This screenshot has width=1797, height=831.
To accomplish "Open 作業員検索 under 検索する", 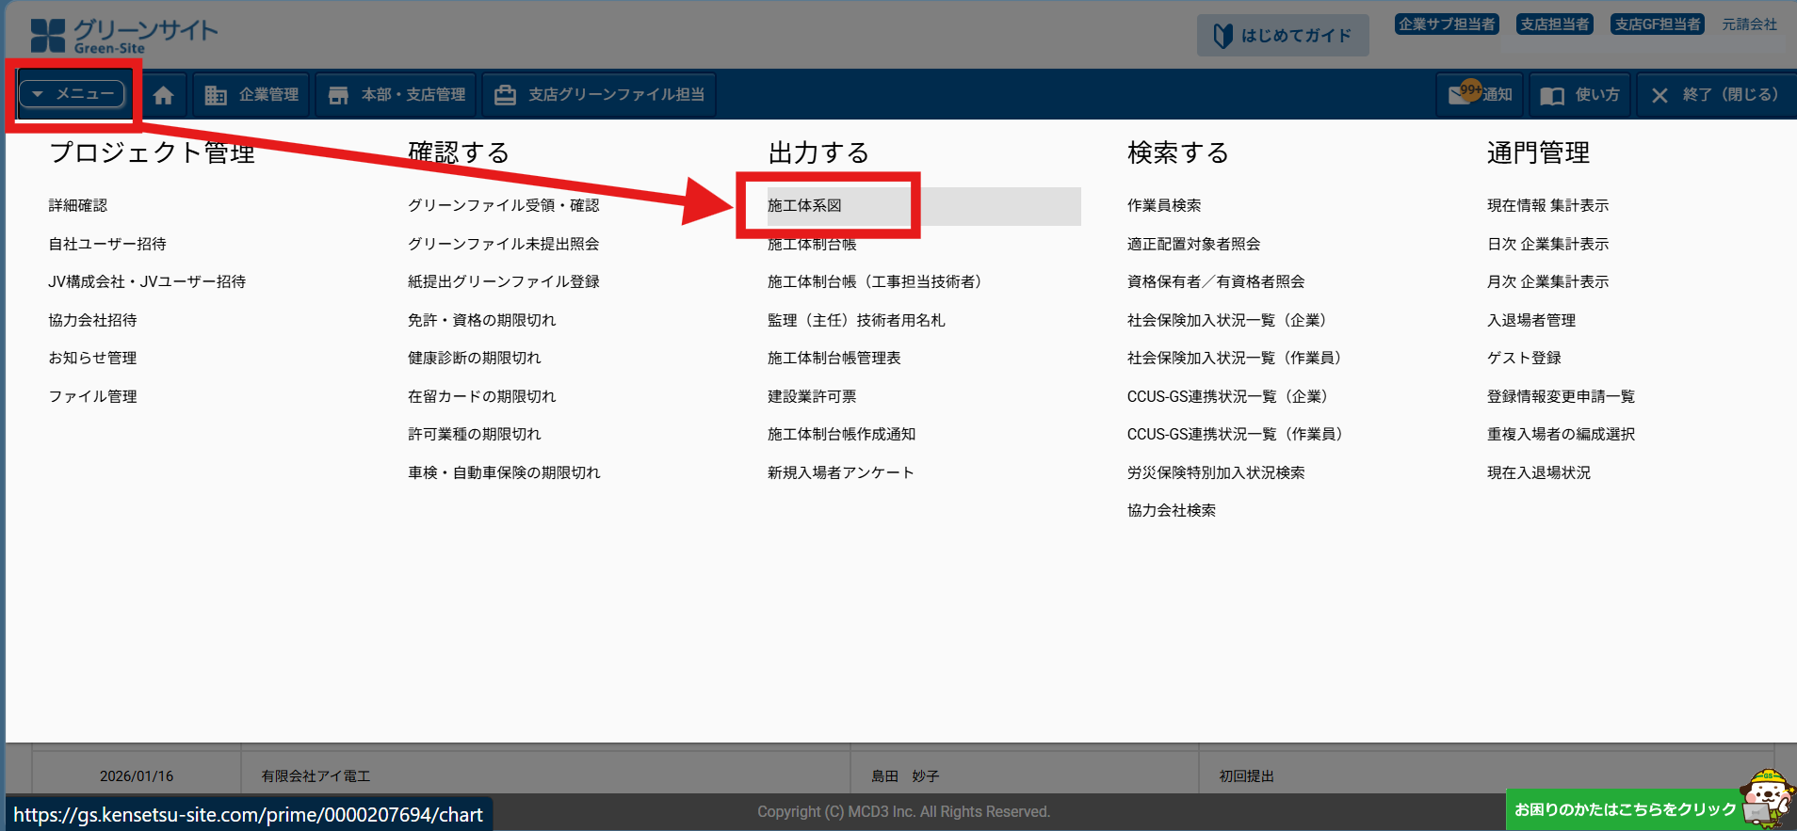I will 1164,205.
